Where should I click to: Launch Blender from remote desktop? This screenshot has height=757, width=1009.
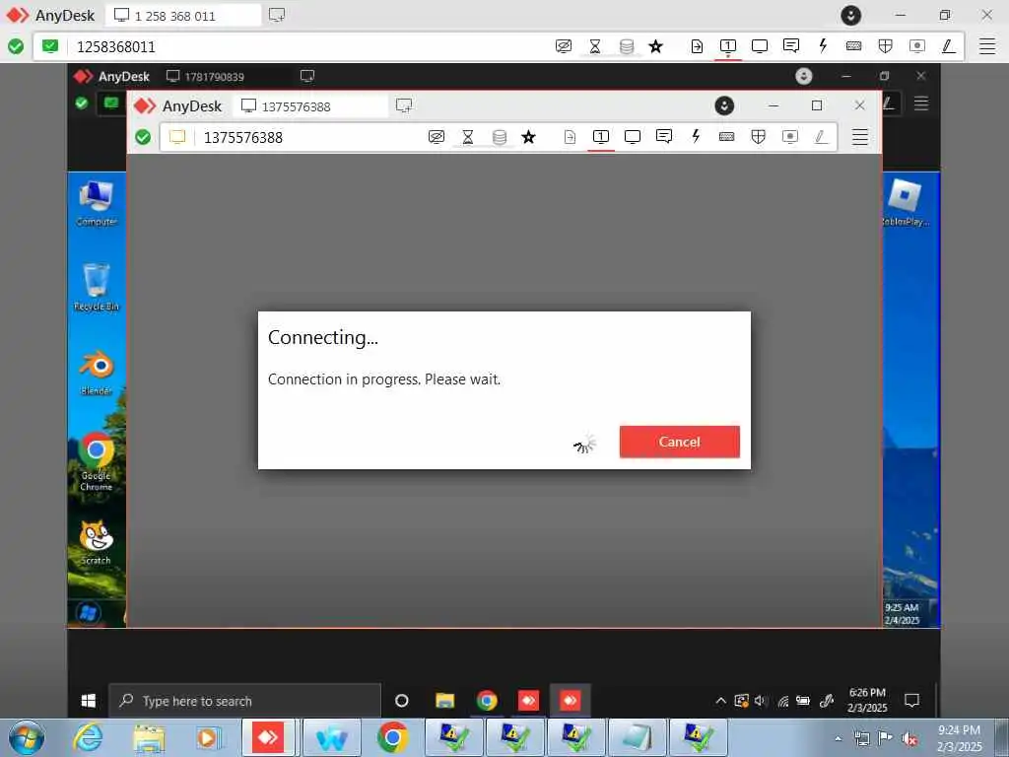tap(97, 373)
